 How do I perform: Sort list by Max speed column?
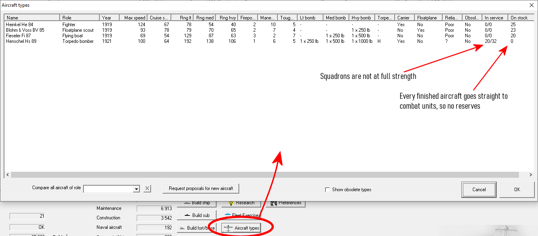[134, 18]
